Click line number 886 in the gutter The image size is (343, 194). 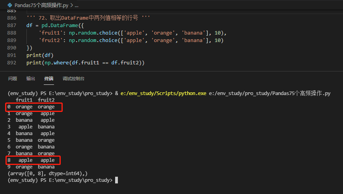point(11,18)
